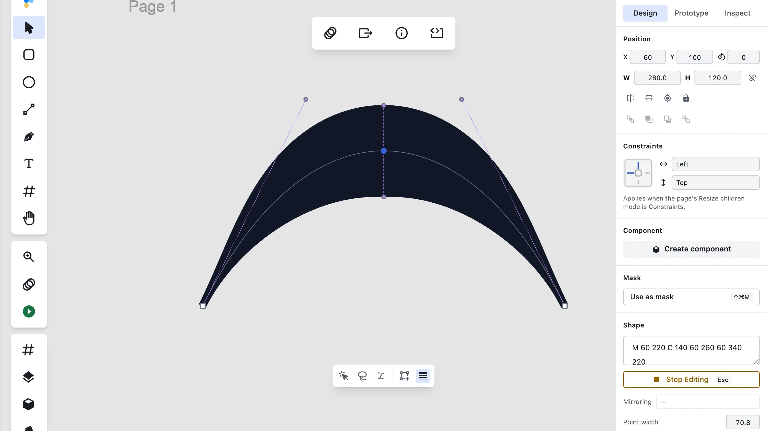
Task: Bring shape forward icon
Action: point(649,119)
